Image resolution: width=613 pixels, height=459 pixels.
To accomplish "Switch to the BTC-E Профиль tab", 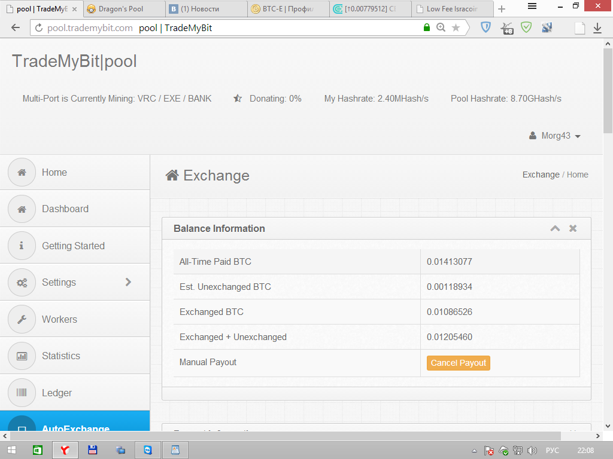I will (288, 8).
